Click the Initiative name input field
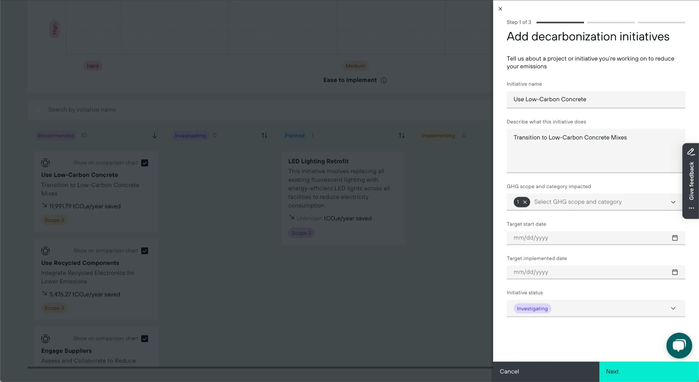 tap(596, 100)
